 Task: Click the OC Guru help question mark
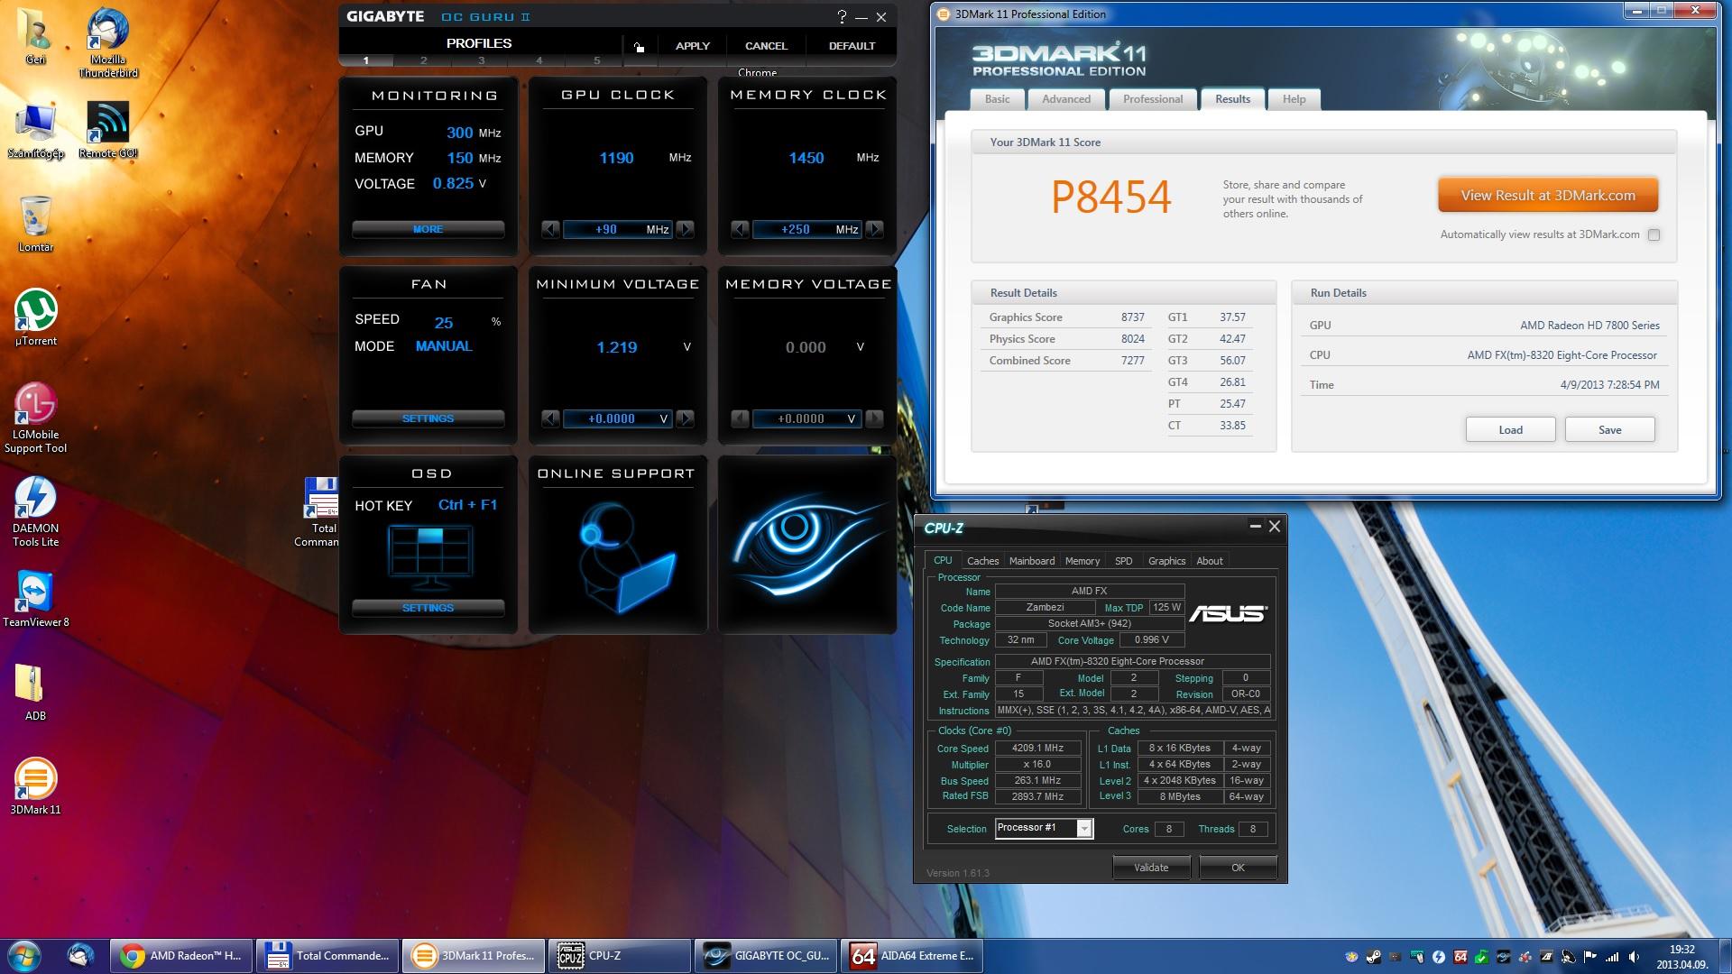point(842,16)
